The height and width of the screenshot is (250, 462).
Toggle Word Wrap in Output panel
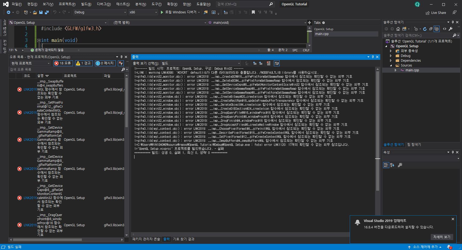click(277, 63)
